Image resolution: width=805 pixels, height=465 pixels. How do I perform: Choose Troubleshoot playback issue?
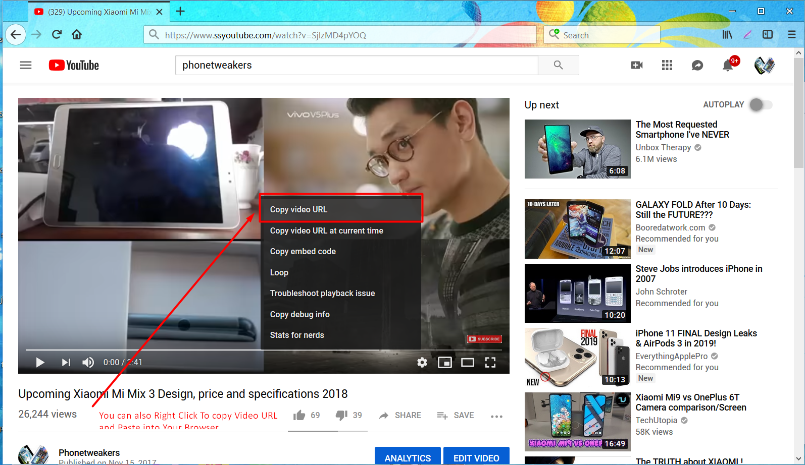pos(341,293)
